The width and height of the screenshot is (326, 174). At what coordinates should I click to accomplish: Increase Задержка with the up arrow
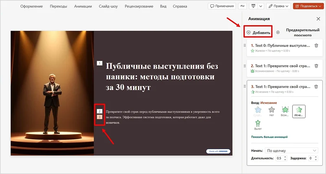316,157
